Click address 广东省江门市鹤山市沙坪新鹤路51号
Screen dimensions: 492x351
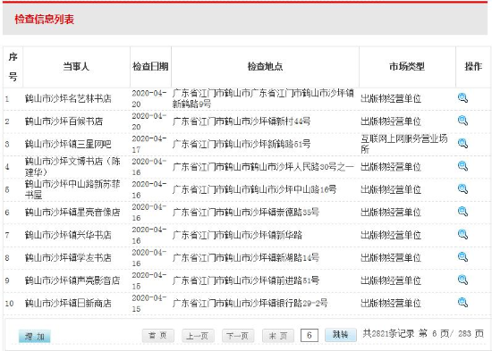[x=242, y=144]
